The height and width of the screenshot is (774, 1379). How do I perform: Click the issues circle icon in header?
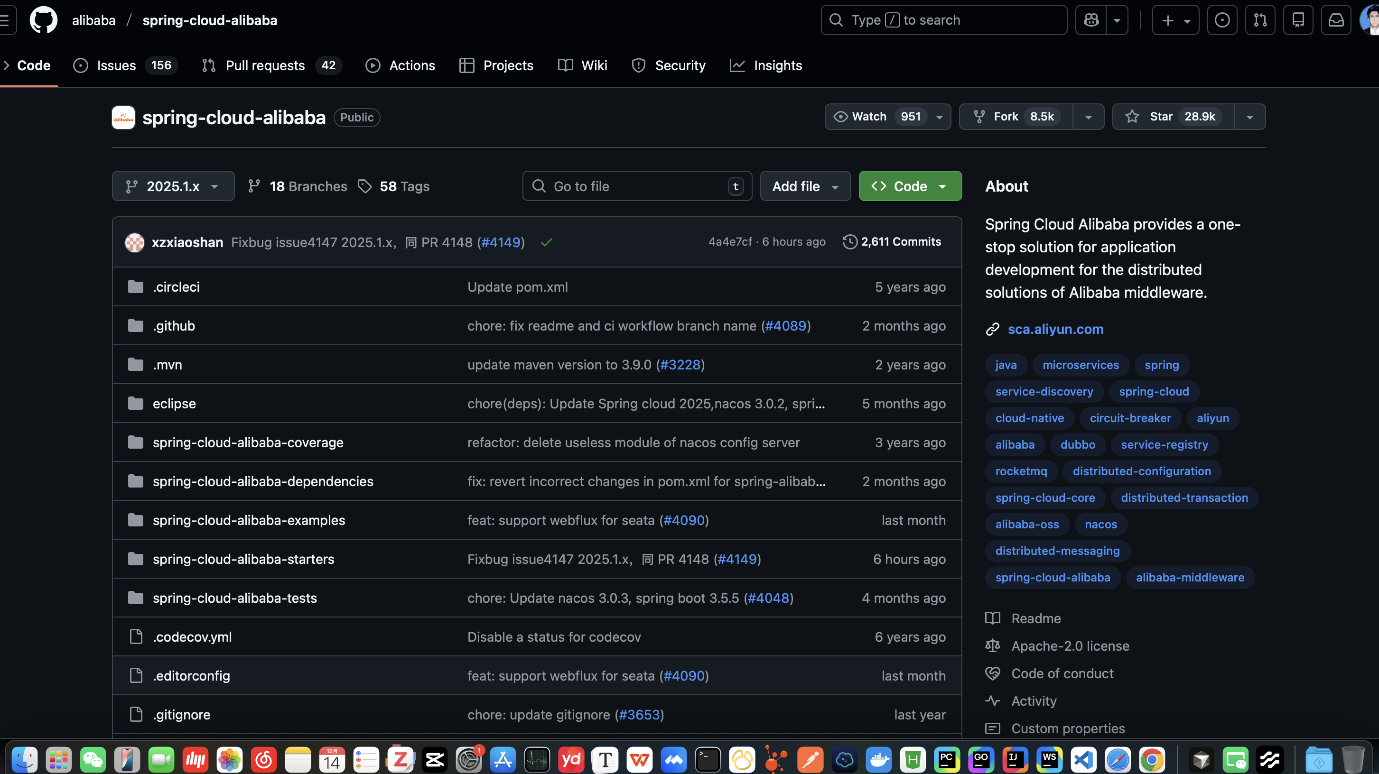coord(1221,20)
